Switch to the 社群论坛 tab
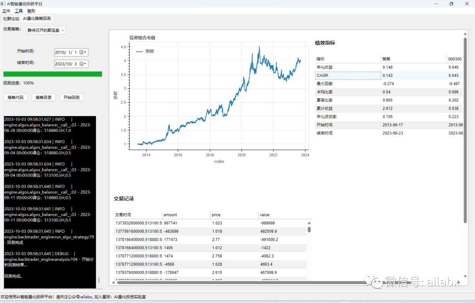Screen dimensions: 475x303 pyautogui.click(x=11, y=19)
